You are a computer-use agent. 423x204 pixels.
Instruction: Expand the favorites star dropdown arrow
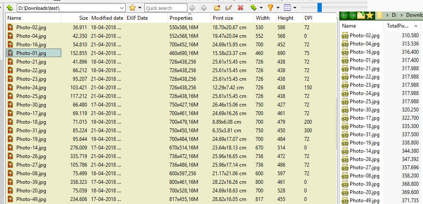tap(140, 8)
